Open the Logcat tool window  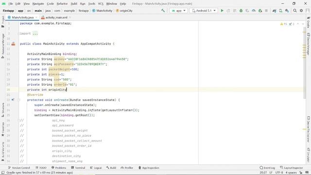(96, 168)
